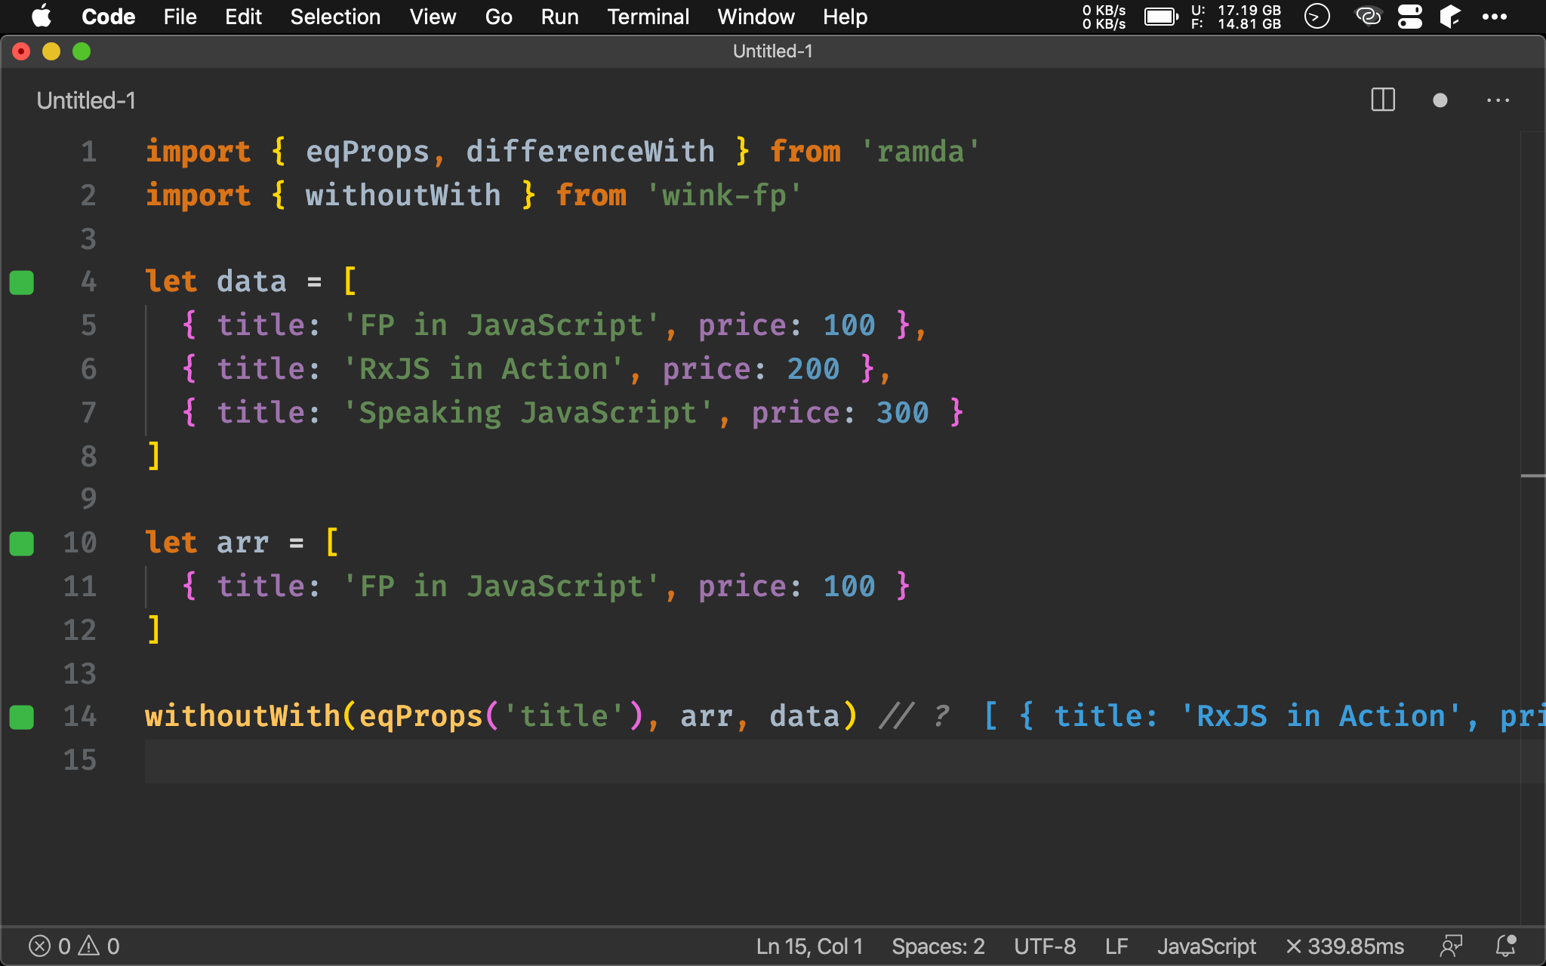Open the editor More Actions menu
Screen dimensions: 1546x966
pos(1498,100)
